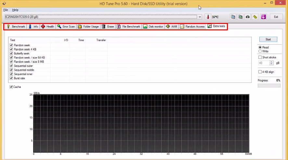This screenshot has height=160, width=288.
Task: Close the HD Tune Pro window
Action: [x=281, y=3]
